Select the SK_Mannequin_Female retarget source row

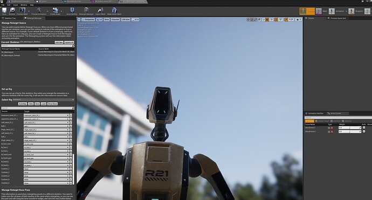click(x=38, y=56)
